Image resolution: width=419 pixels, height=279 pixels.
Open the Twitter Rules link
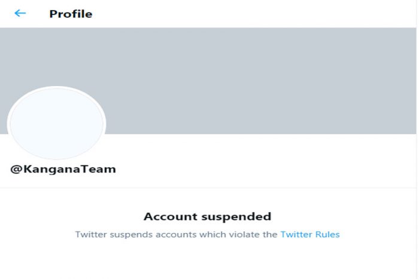point(310,234)
